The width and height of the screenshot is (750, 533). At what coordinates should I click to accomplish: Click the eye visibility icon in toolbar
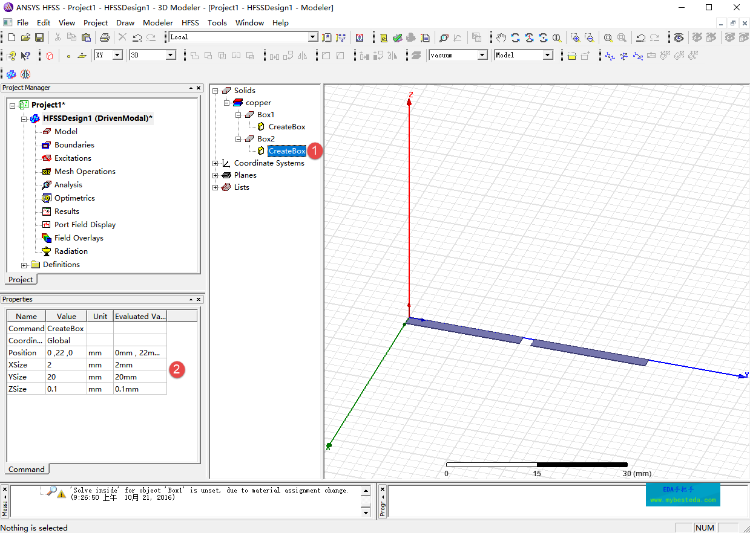click(679, 37)
